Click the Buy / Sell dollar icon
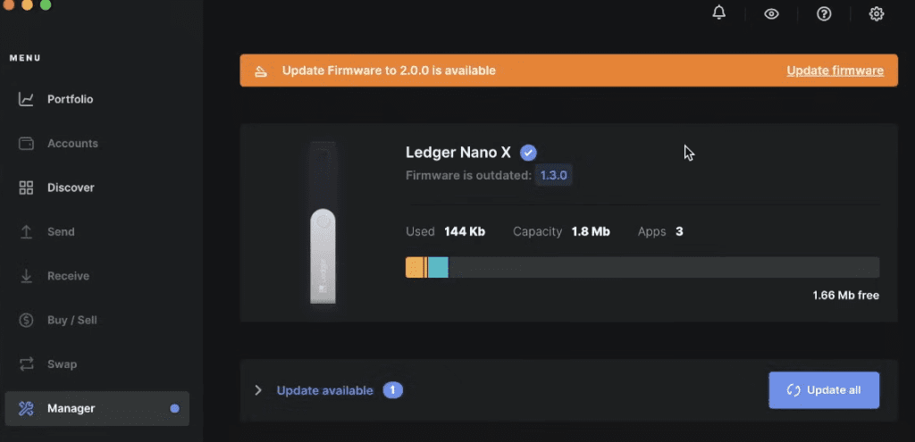 tap(27, 320)
